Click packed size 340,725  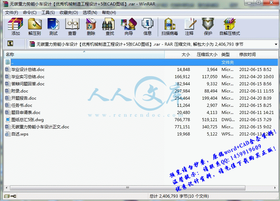(209, 127)
